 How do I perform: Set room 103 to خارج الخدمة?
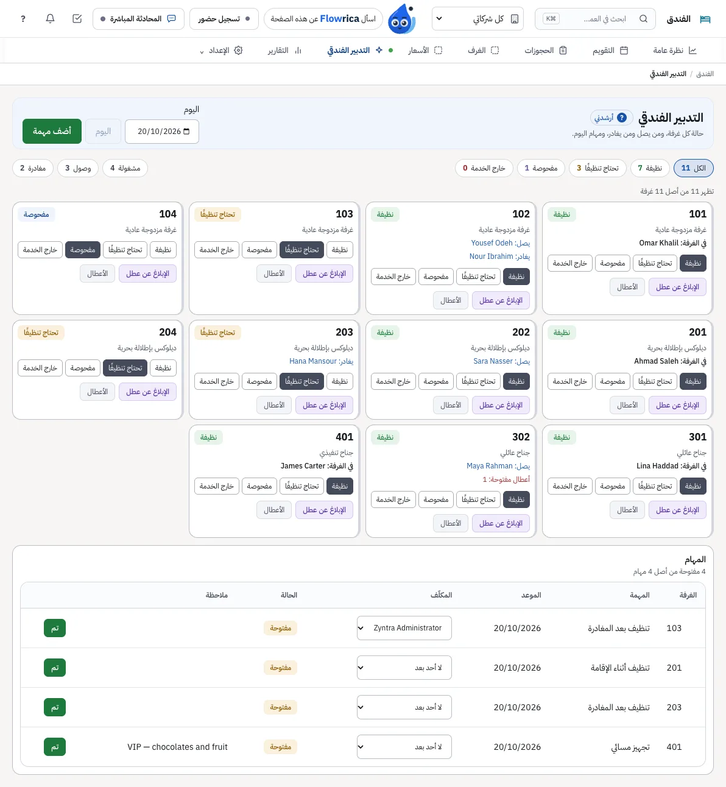point(217,250)
